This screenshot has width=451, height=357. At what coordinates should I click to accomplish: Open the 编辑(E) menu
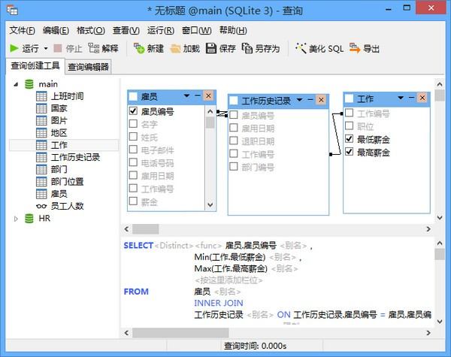coord(56,30)
